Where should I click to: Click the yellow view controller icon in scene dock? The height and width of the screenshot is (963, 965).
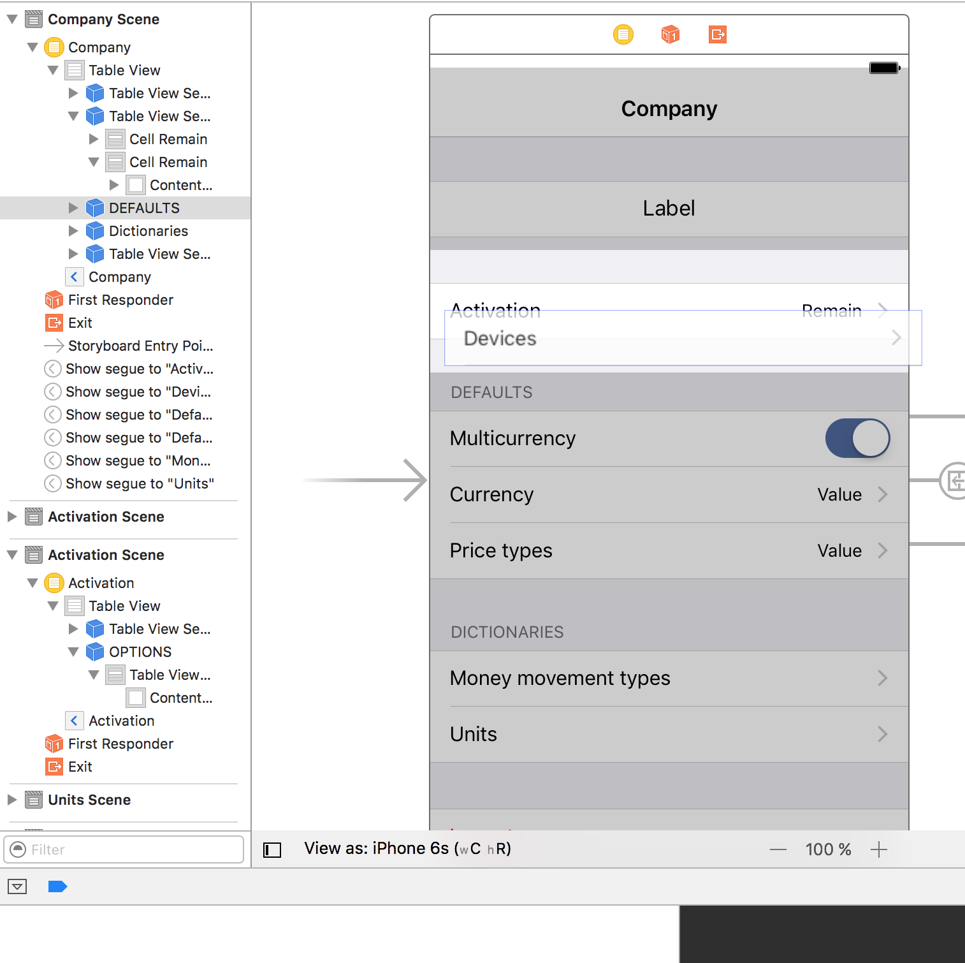point(623,34)
